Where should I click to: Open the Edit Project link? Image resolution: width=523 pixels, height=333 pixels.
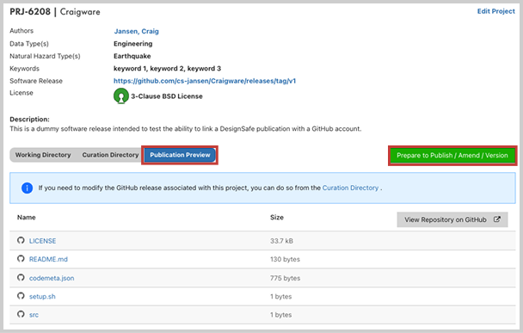496,11
